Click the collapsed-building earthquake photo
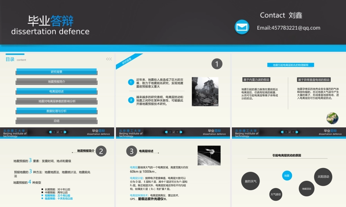This screenshot has width=346, height=207. (205, 91)
